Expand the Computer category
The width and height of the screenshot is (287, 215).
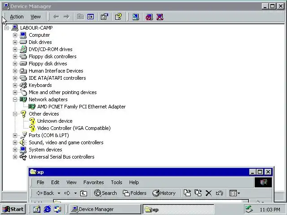15,35
